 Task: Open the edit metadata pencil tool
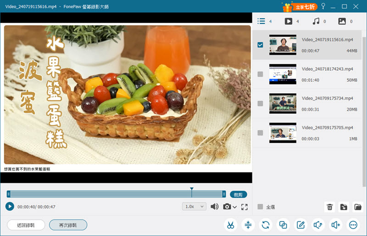coord(300,225)
